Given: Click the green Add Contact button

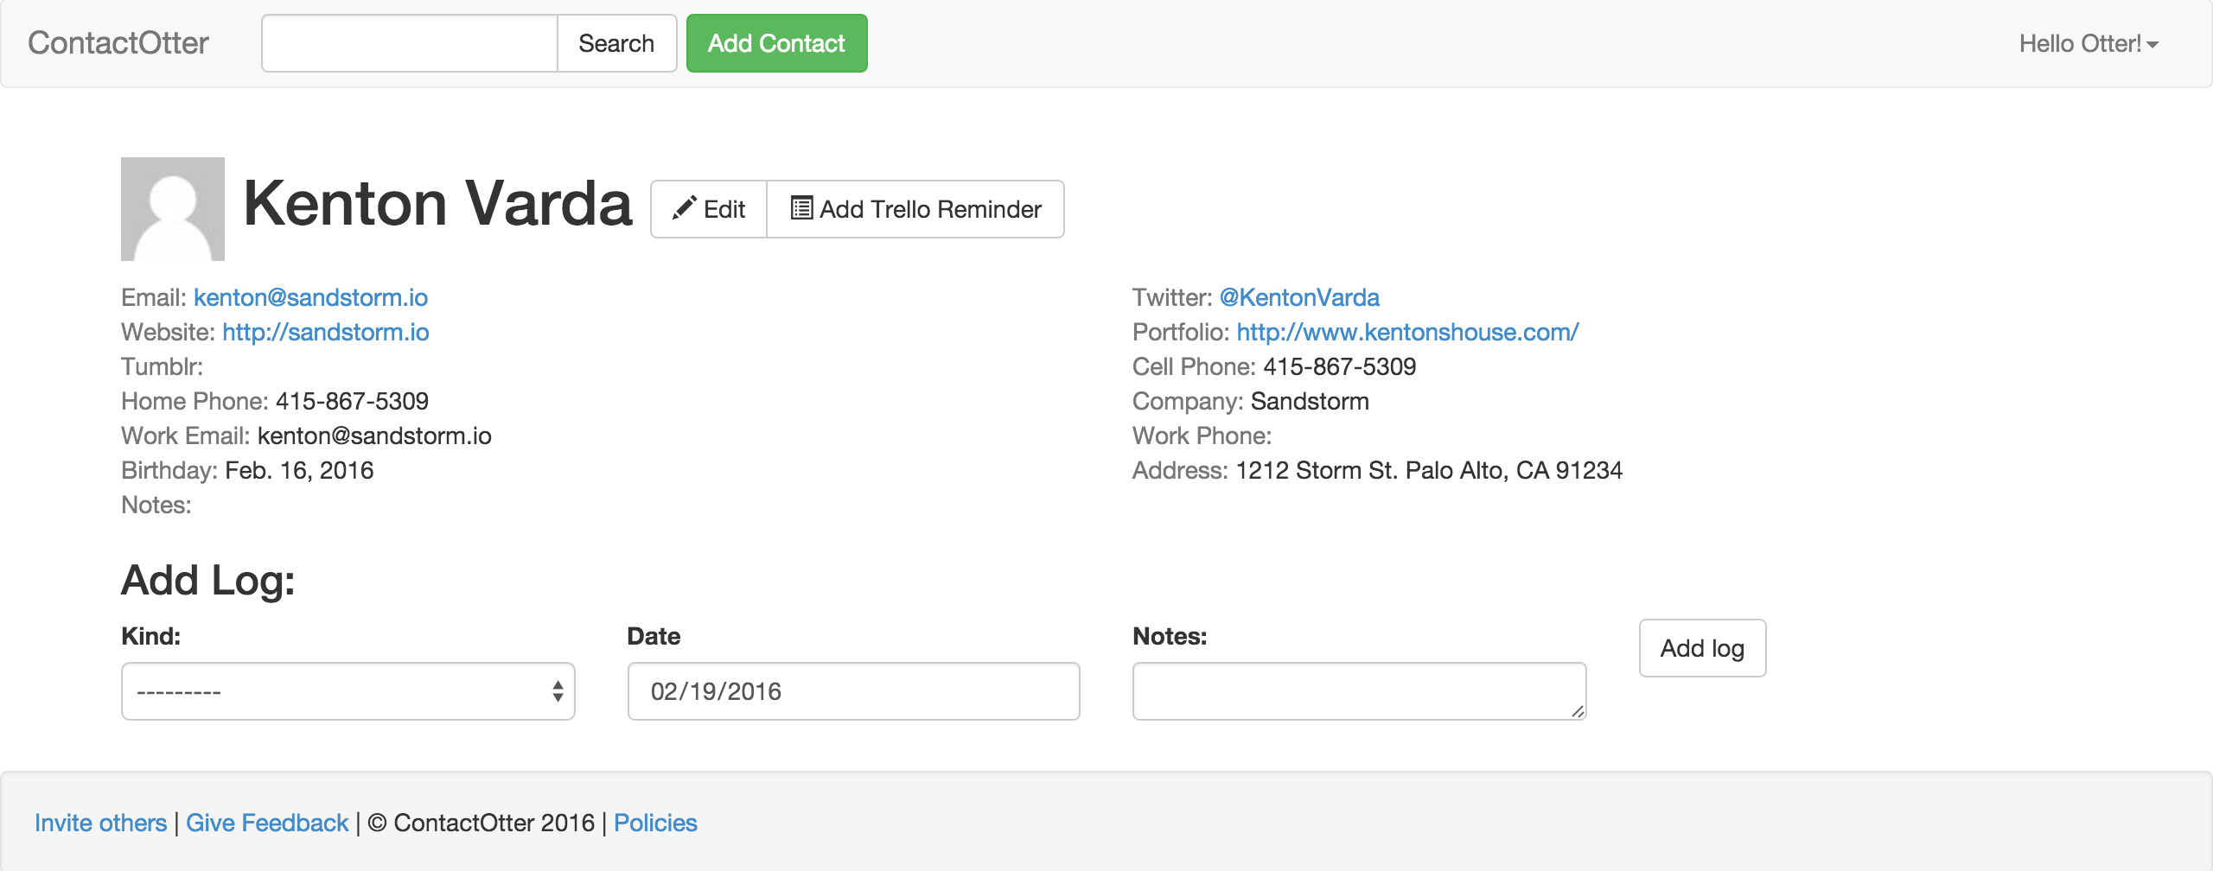Looking at the screenshot, I should 776,43.
